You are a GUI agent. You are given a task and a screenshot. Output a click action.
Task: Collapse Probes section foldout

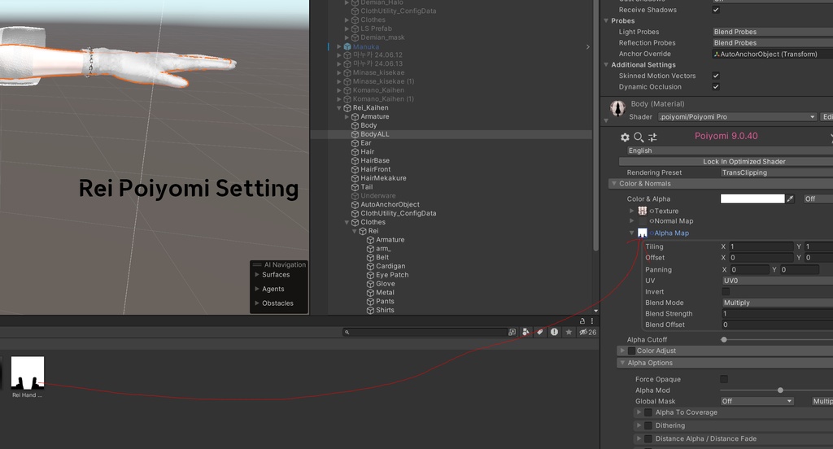tap(606, 20)
